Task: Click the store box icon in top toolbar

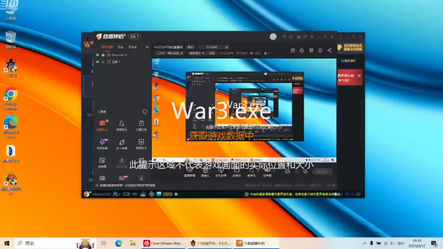Action: pyautogui.click(x=293, y=50)
